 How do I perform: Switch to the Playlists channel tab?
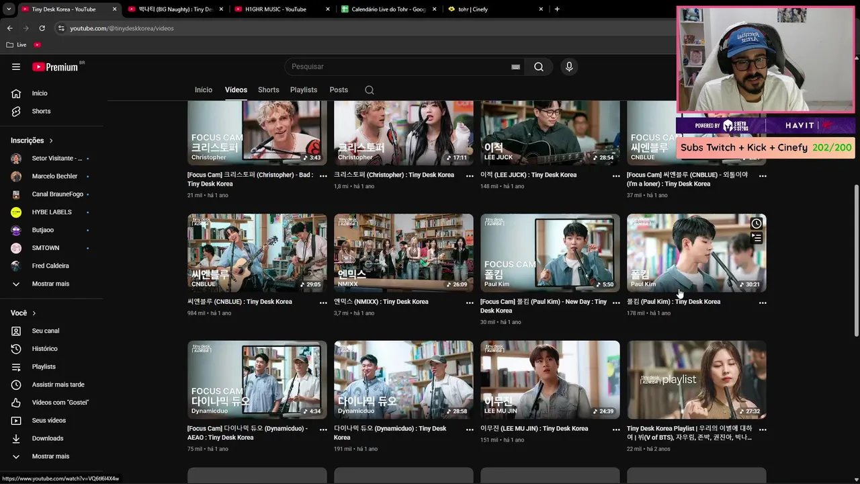pos(304,90)
